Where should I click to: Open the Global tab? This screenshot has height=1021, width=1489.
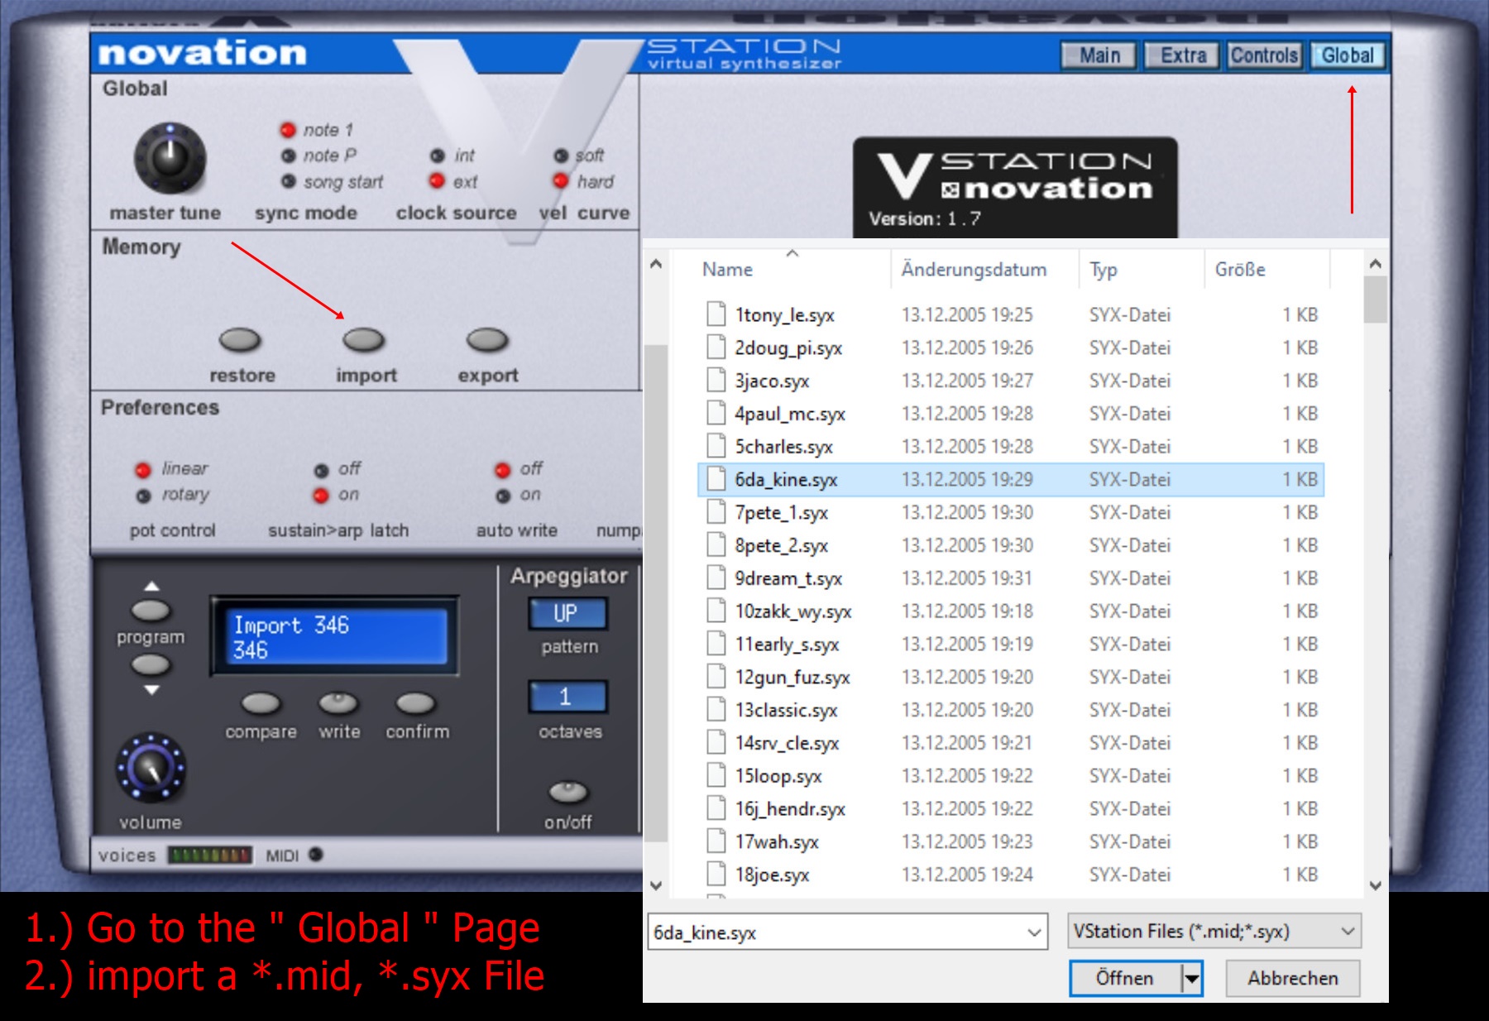1347,55
